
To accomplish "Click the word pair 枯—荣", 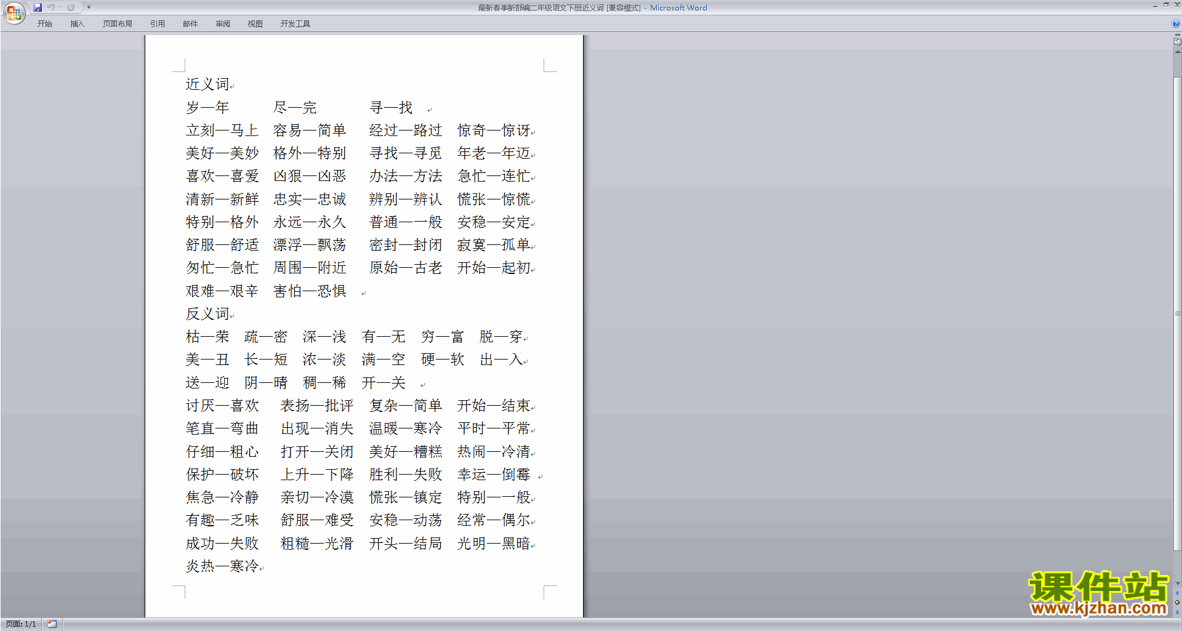I will tap(207, 337).
